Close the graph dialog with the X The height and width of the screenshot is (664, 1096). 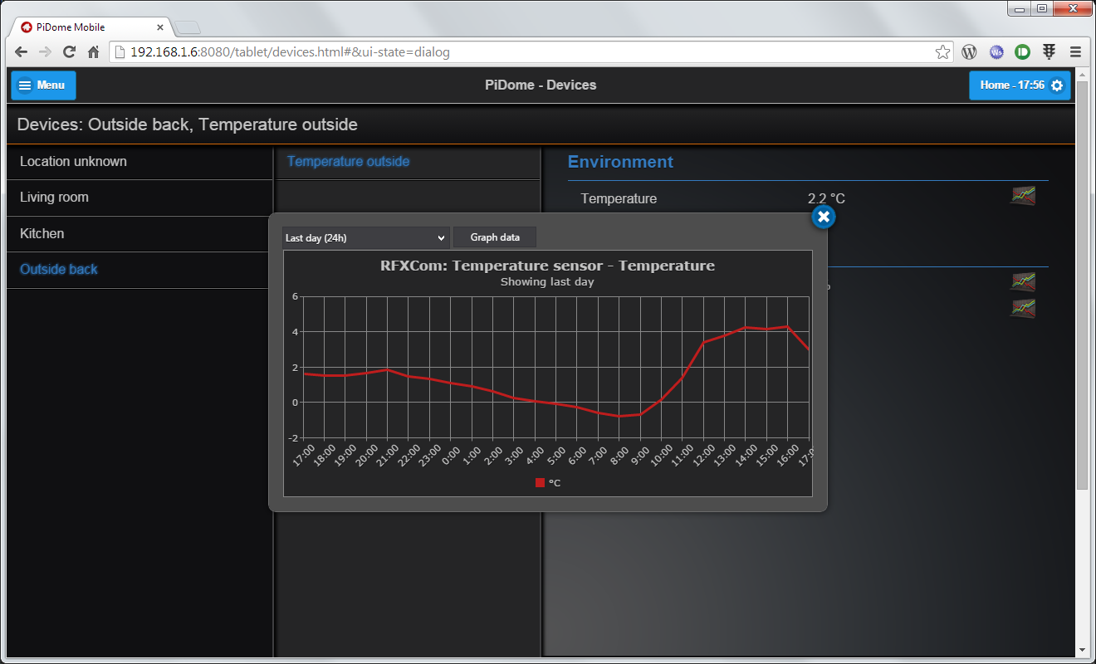[x=823, y=217]
